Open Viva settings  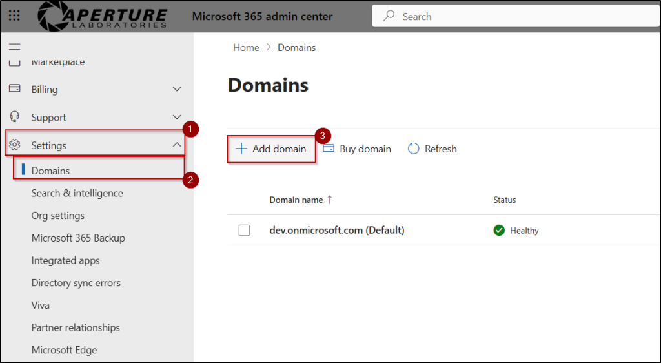coord(41,305)
